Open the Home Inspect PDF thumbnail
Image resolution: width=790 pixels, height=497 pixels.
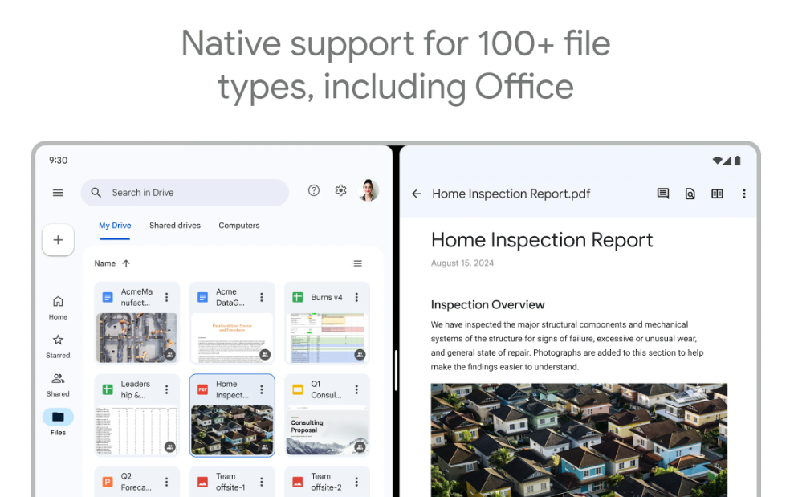click(x=232, y=430)
